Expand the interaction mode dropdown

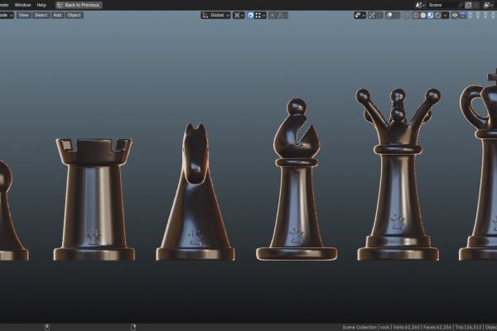7,15
